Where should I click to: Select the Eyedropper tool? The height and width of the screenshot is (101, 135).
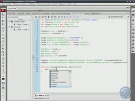(x=3, y=55)
